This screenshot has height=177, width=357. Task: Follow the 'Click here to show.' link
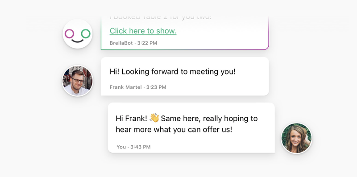[143, 31]
